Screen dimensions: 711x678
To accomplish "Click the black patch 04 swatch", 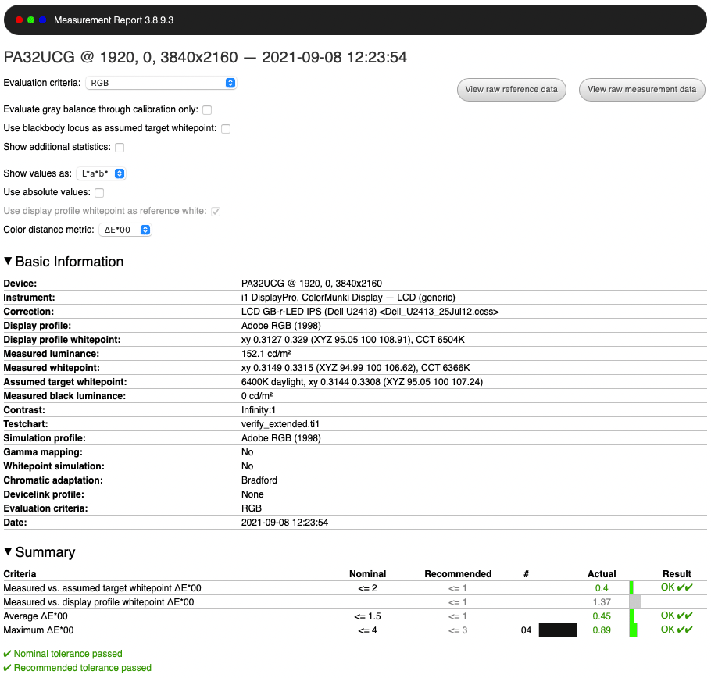I will [558, 630].
